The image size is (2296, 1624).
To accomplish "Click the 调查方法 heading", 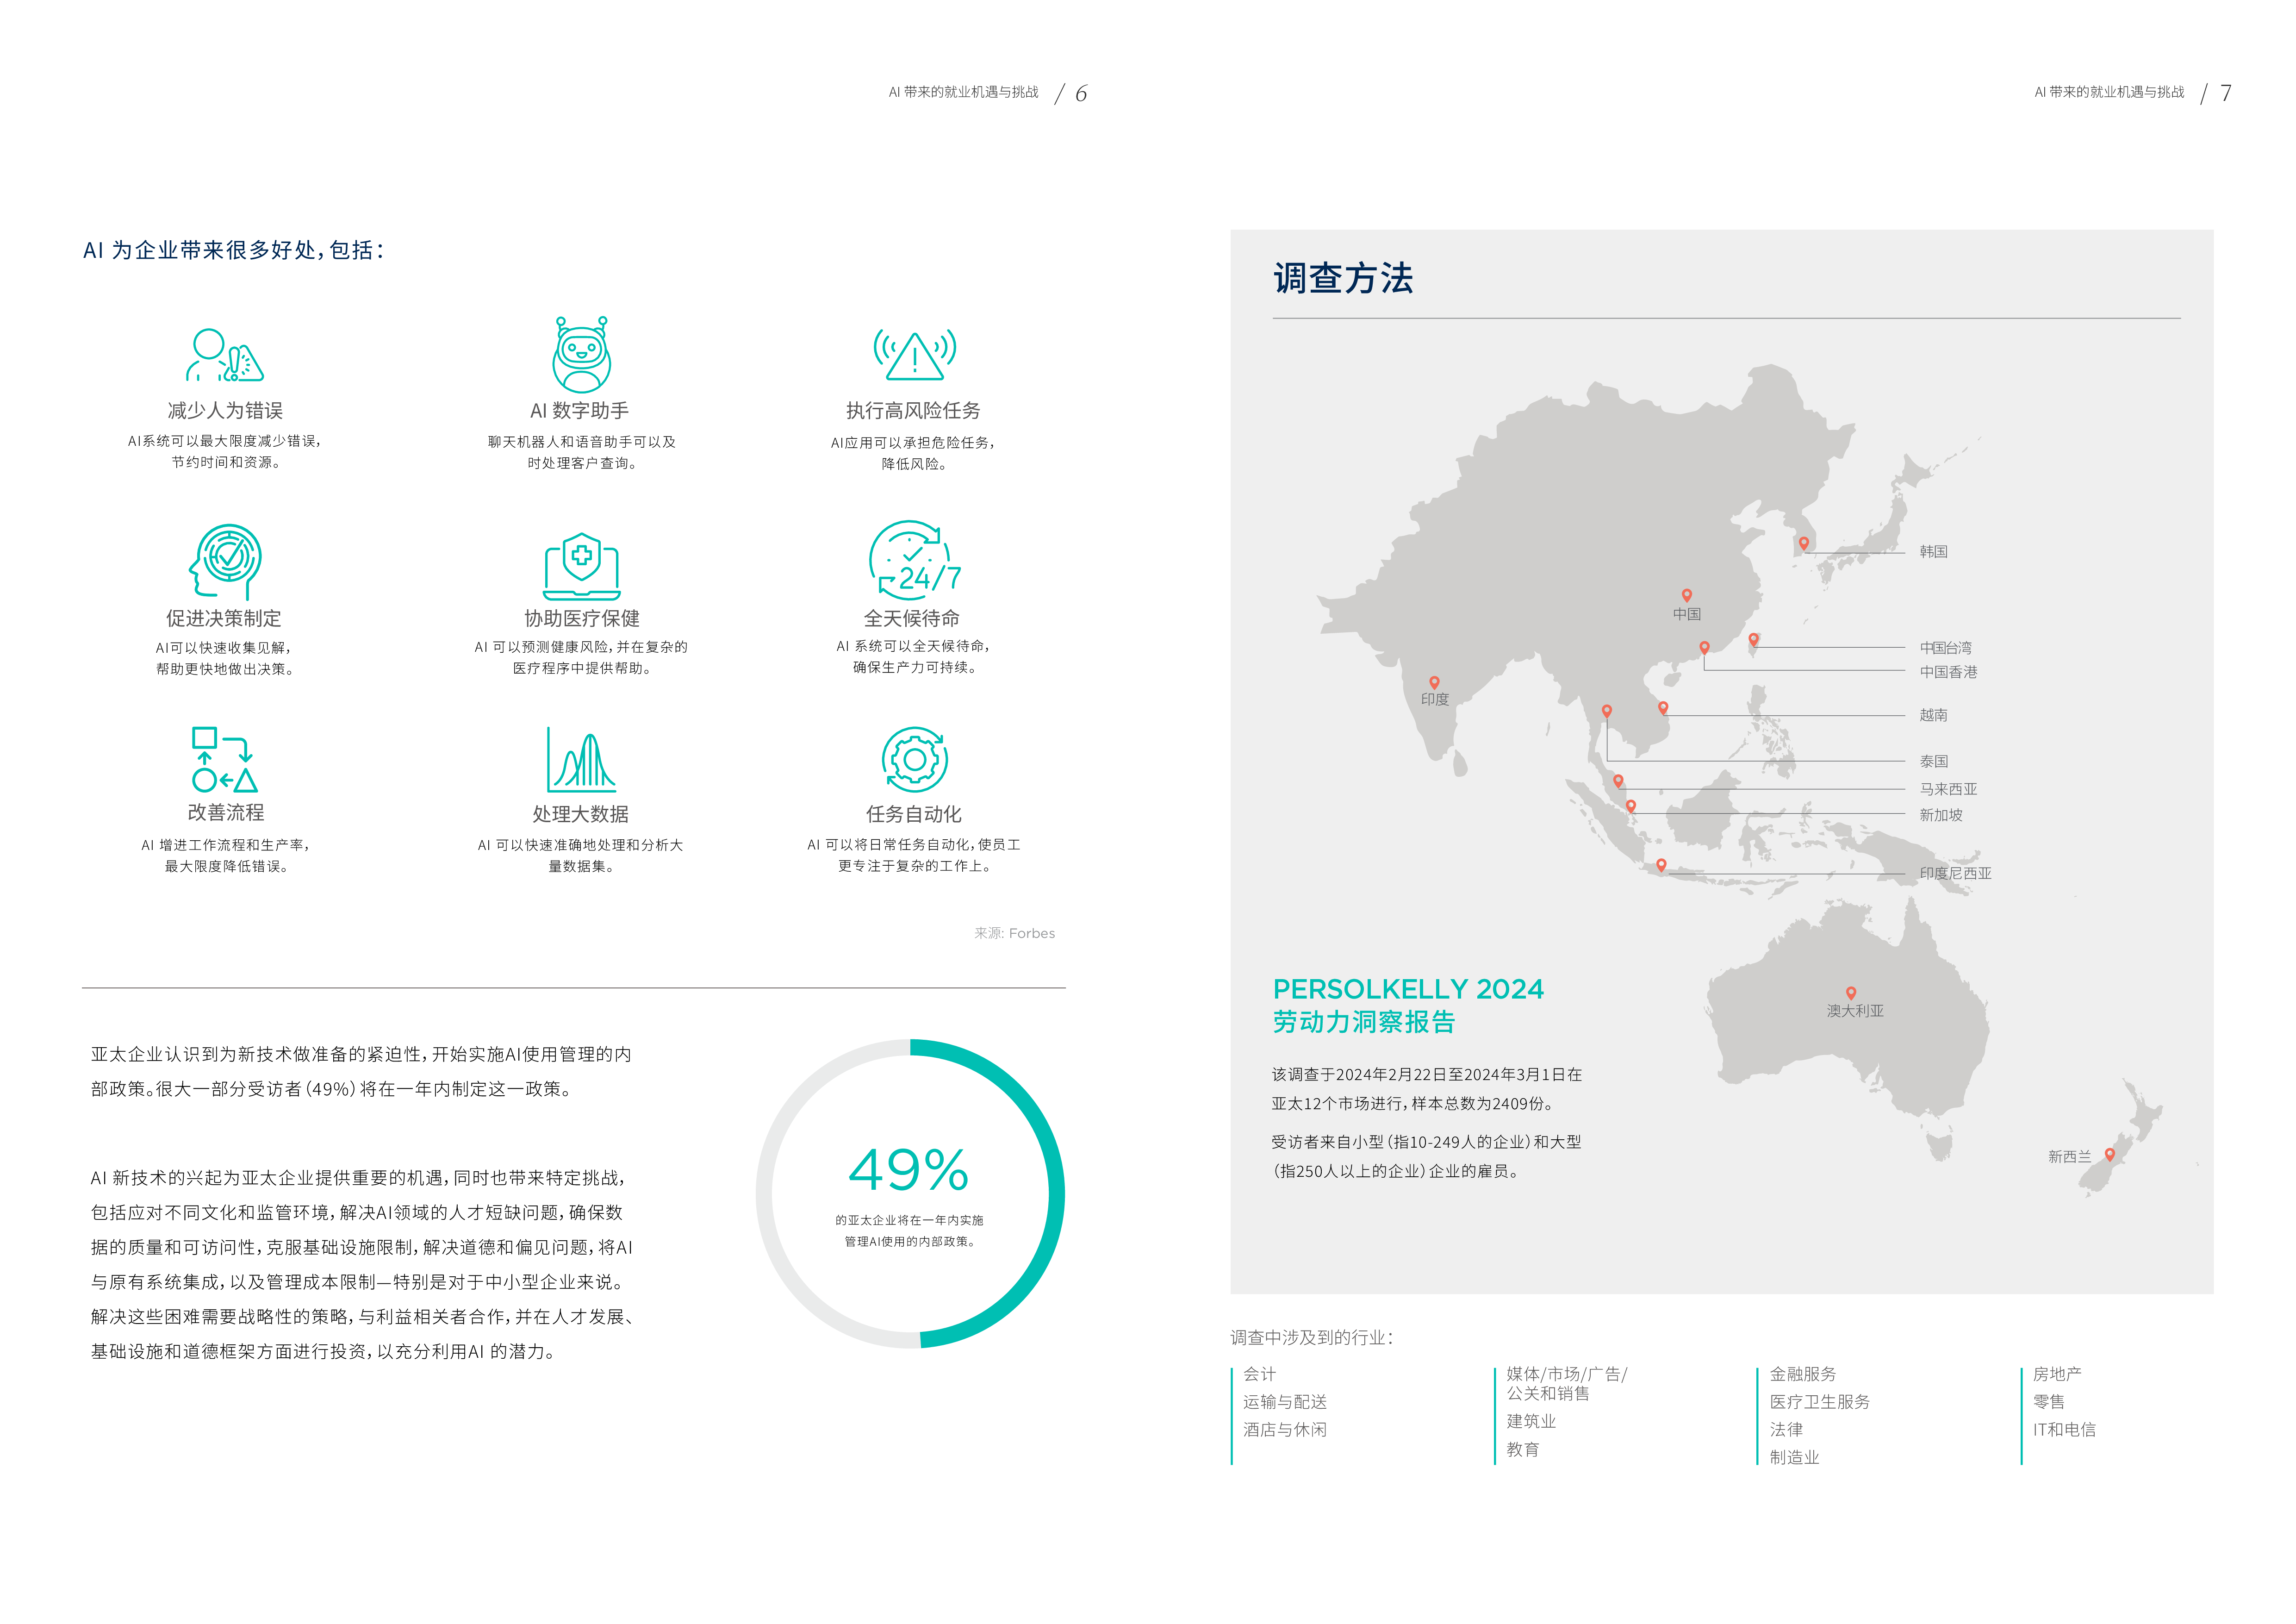I will click(x=1343, y=278).
